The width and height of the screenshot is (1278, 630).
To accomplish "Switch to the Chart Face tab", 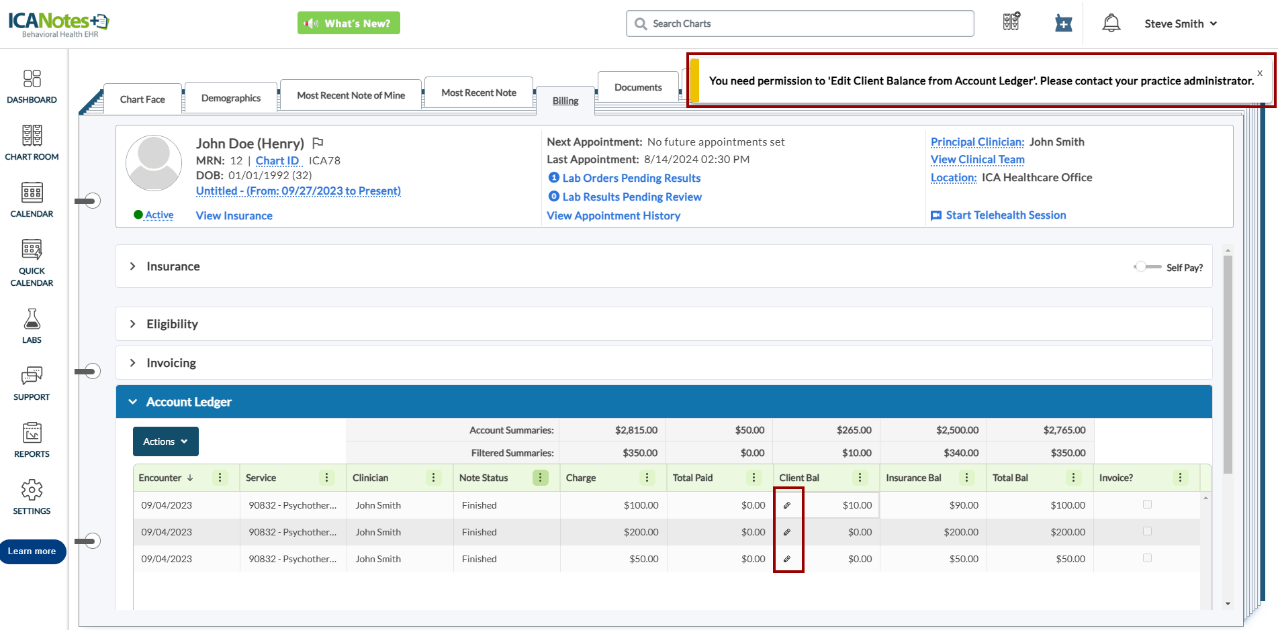I will 142,99.
